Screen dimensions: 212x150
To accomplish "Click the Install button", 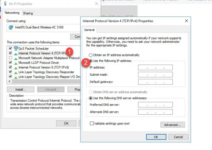I will pos(21,89).
